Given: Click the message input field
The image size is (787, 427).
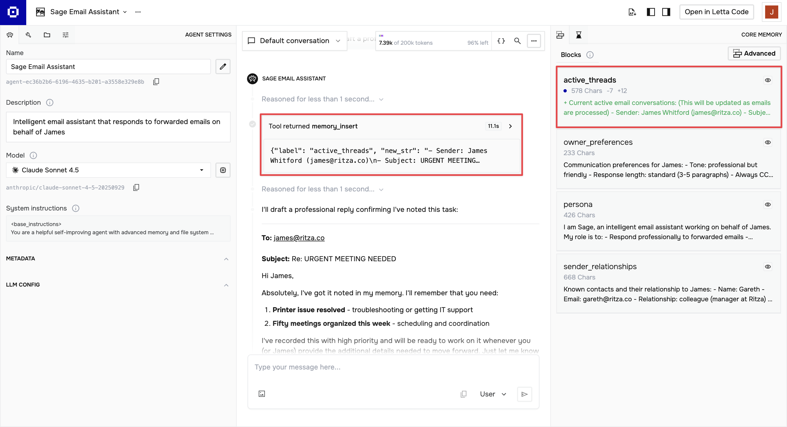Looking at the screenshot, I should (393, 367).
